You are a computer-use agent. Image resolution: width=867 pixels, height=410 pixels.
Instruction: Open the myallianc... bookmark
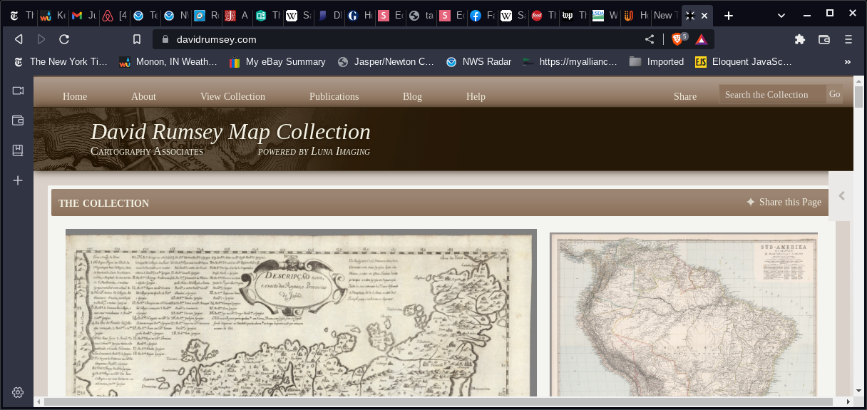(570, 62)
